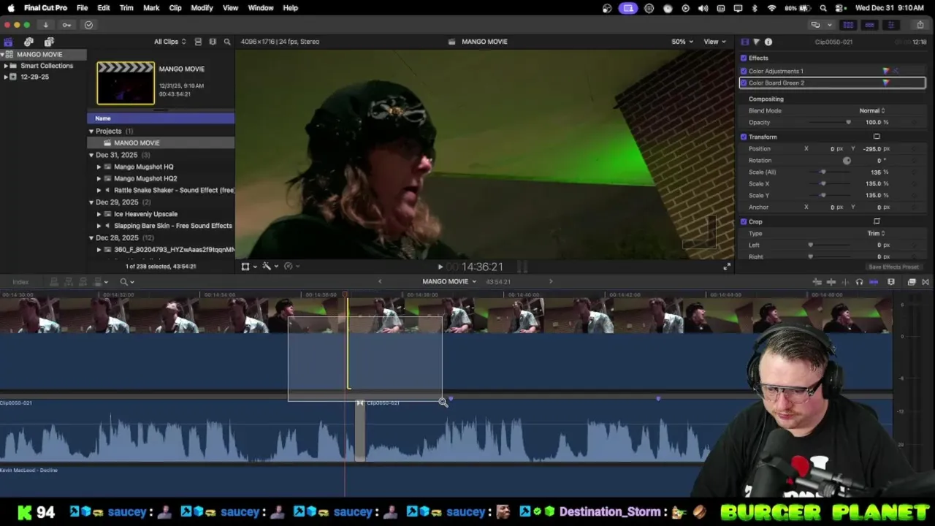Click the Import Media arrow button
Image resolution: width=935 pixels, height=526 pixels.
[x=45, y=25]
